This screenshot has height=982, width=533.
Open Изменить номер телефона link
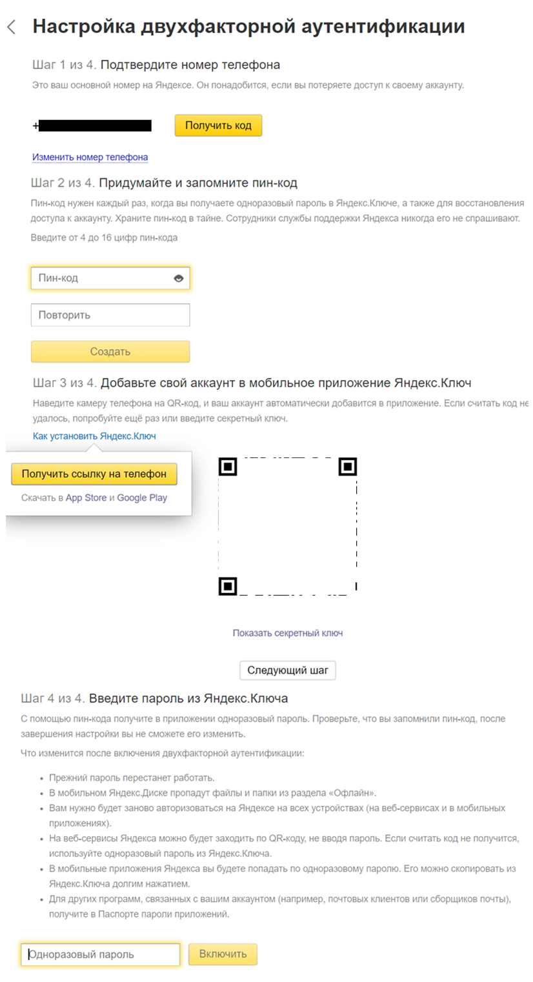coord(90,157)
